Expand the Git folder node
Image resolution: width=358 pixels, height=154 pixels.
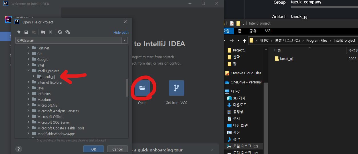28,53
